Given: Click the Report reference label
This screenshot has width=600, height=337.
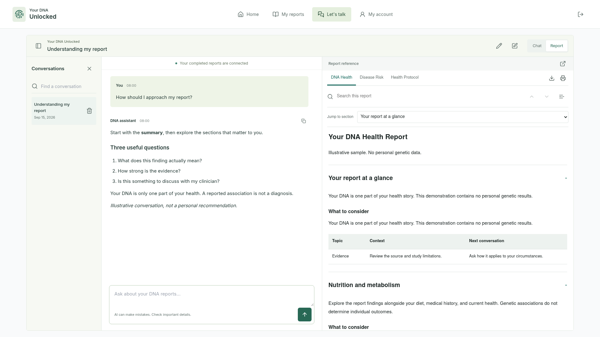Looking at the screenshot, I should click(x=343, y=64).
